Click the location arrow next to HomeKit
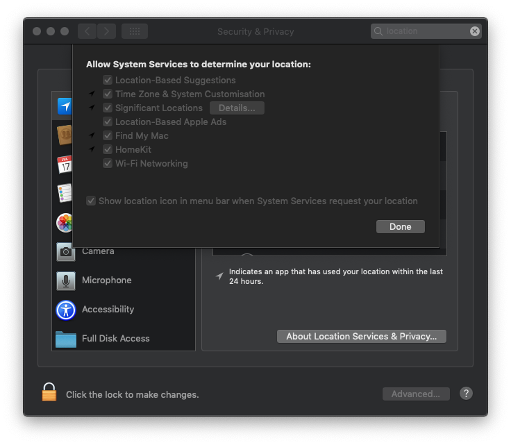 pyautogui.click(x=92, y=149)
